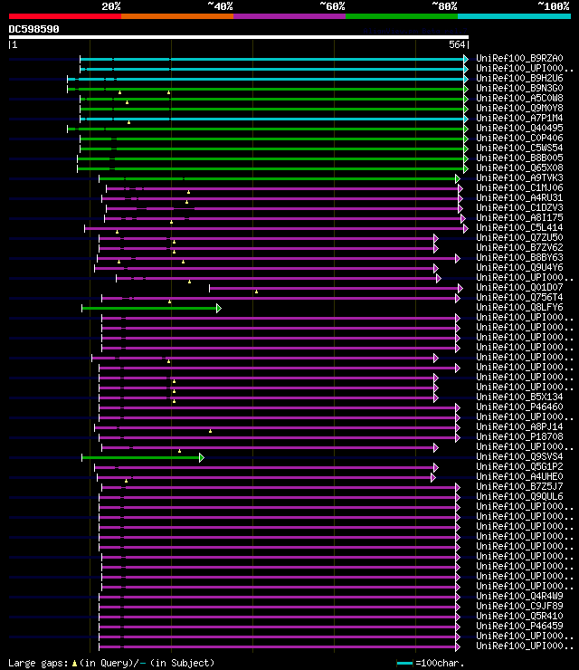Select the UniRef100_B9N3G0 label

pyautogui.click(x=519, y=88)
